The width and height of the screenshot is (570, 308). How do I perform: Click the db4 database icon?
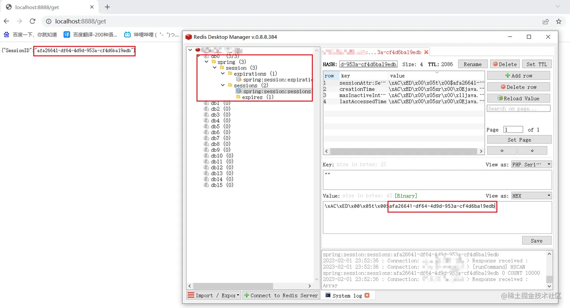tap(206, 120)
